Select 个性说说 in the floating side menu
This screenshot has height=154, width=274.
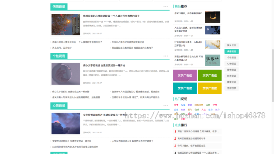[231, 58]
